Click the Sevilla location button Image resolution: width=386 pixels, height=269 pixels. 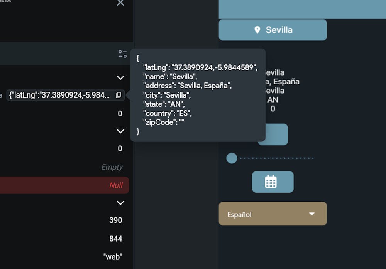point(273,30)
